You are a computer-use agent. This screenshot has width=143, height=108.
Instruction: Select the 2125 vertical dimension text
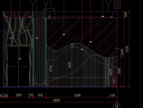pos(69,65)
